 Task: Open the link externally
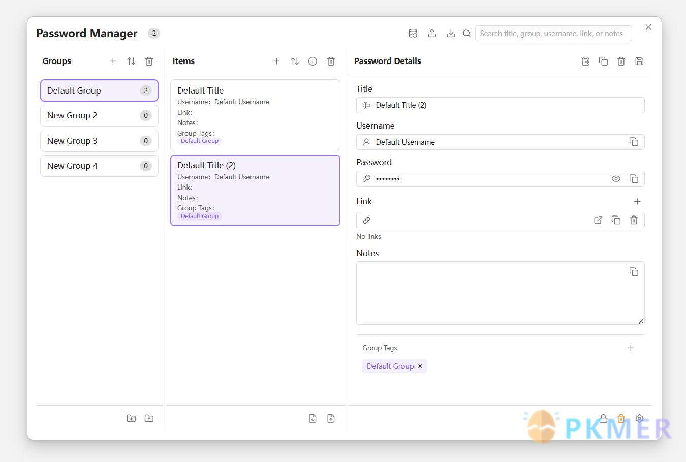598,220
